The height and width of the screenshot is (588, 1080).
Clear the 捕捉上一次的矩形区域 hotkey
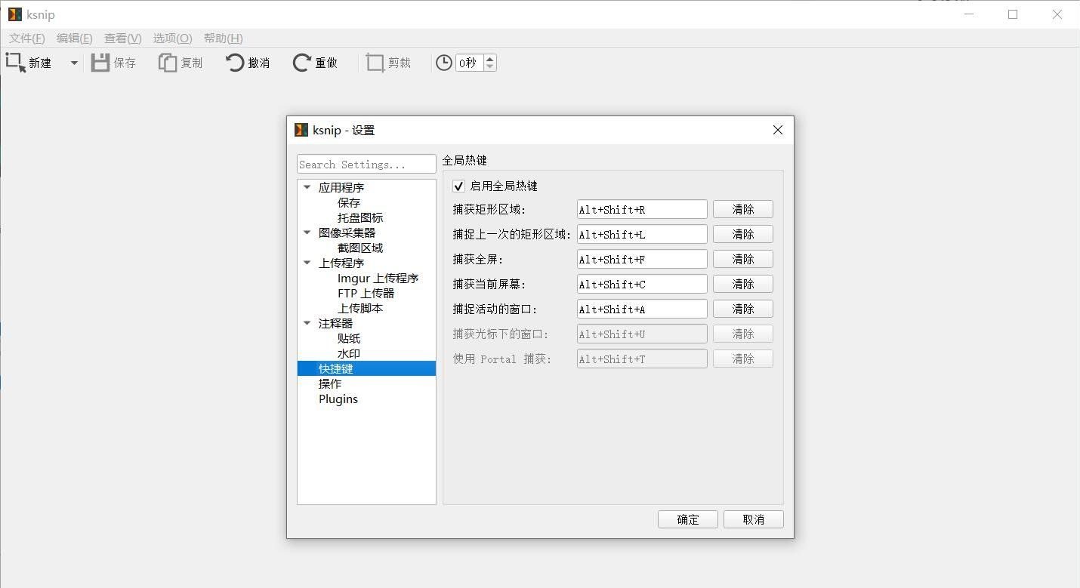pos(743,234)
